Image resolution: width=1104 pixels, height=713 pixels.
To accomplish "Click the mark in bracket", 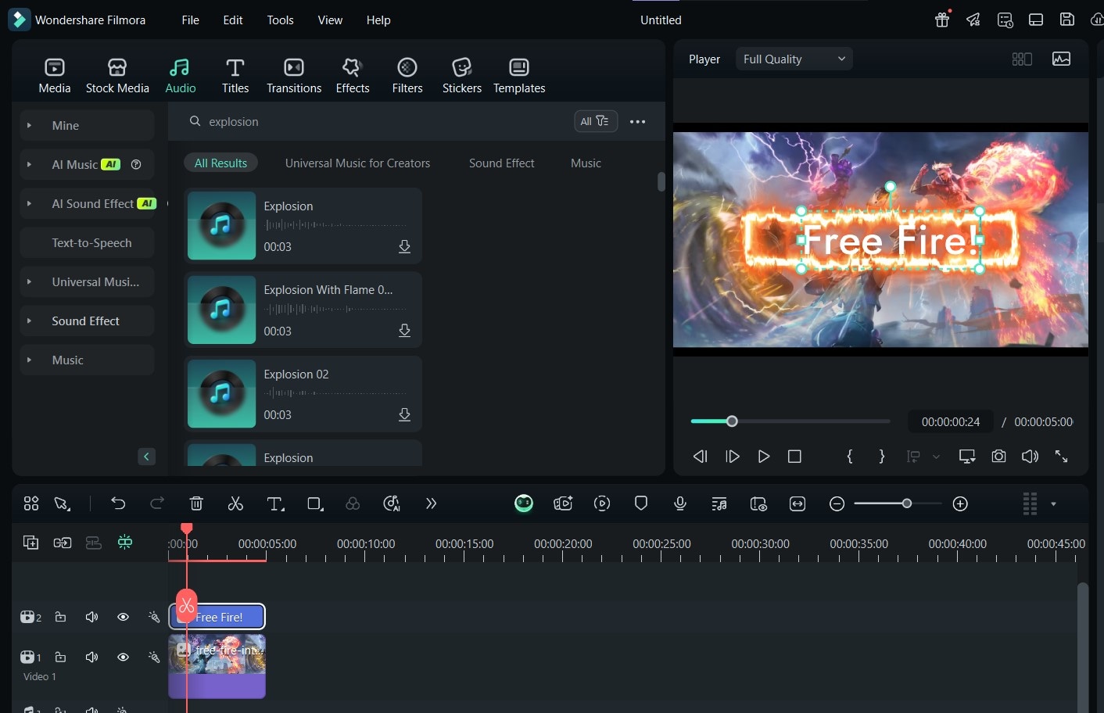I will [x=850, y=457].
